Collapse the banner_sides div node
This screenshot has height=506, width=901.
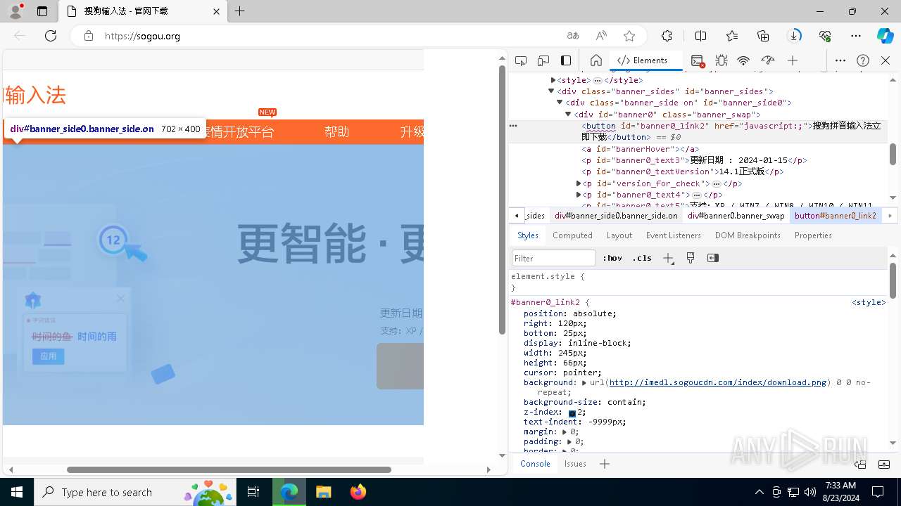coord(551,91)
